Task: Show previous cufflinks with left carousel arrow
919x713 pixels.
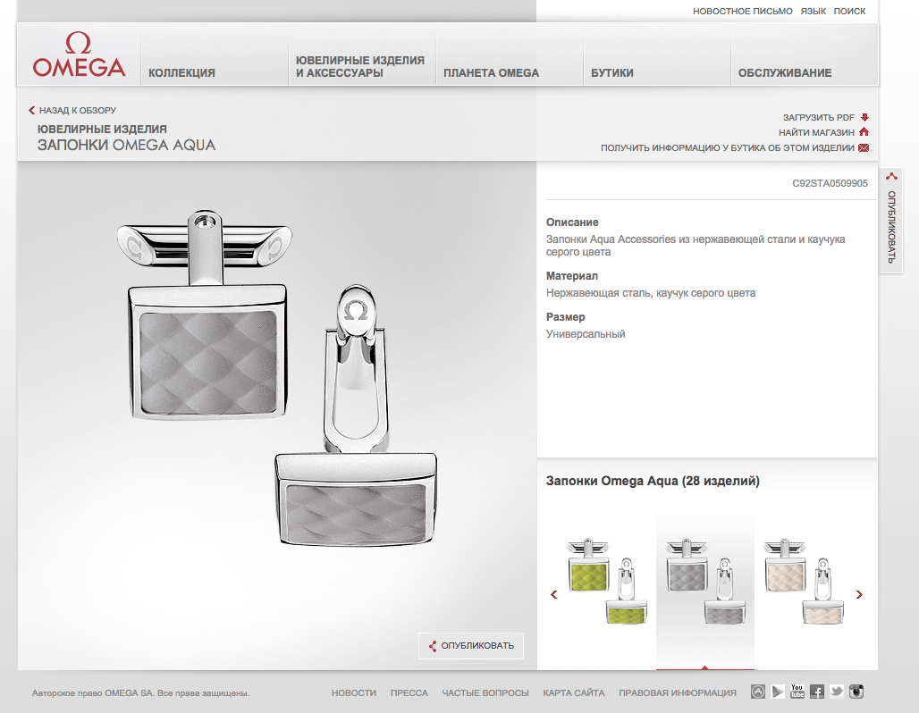Action: point(554,594)
